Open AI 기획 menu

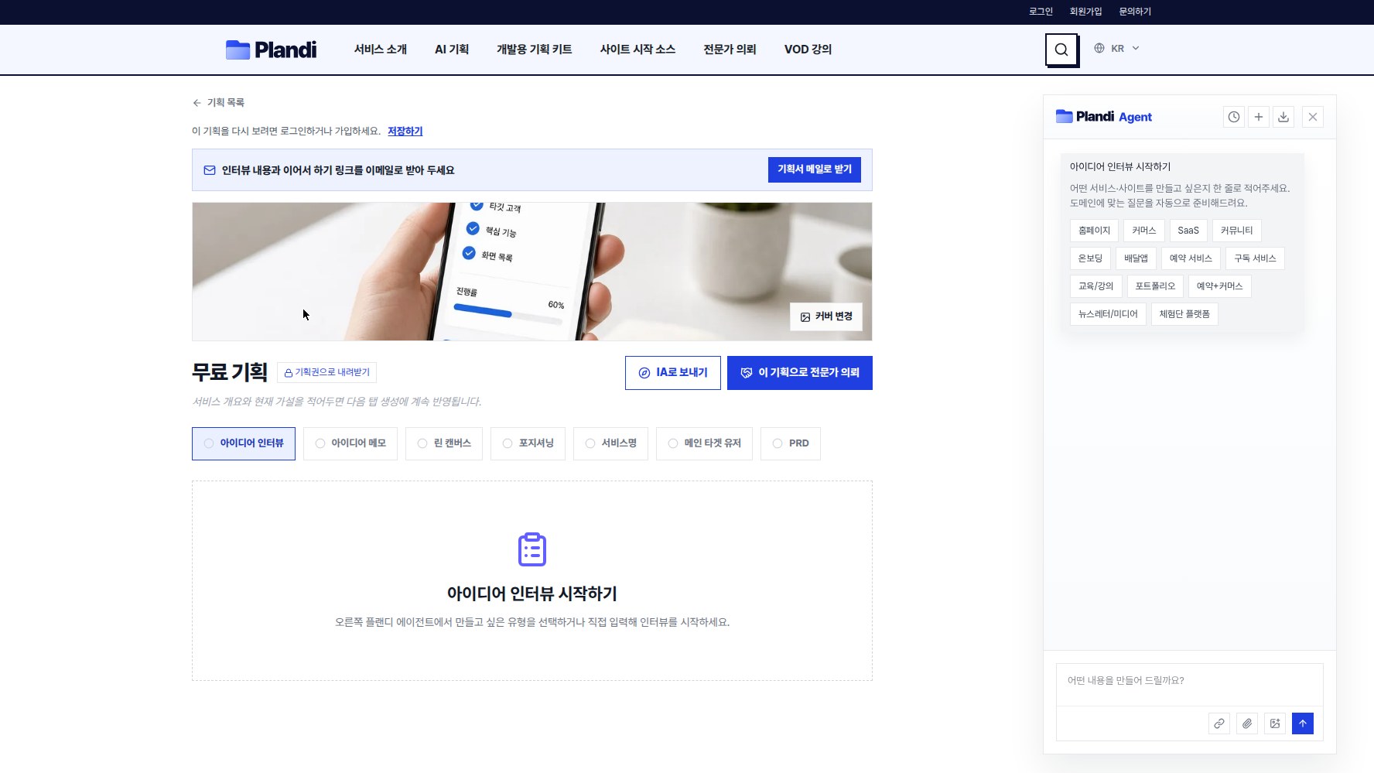point(452,50)
